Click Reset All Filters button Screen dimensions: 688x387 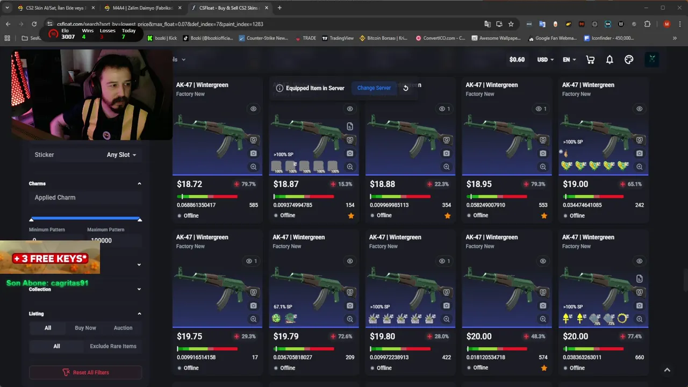(85, 372)
